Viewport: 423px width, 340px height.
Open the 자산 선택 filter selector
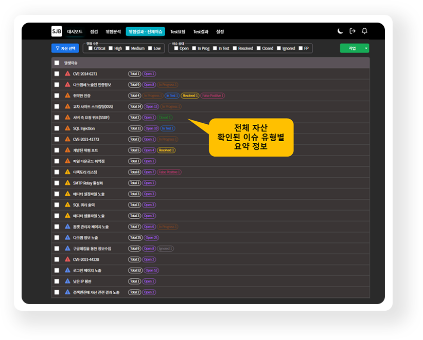(x=65, y=48)
